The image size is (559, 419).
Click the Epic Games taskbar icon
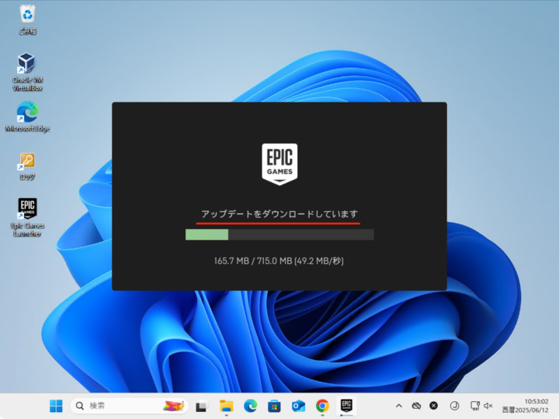(346, 406)
